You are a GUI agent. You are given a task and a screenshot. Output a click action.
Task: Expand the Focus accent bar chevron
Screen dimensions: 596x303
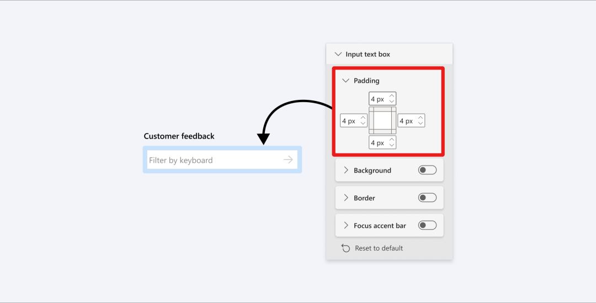pos(346,225)
